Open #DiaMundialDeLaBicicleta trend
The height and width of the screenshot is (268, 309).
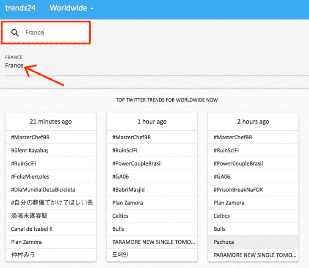tap(43, 190)
